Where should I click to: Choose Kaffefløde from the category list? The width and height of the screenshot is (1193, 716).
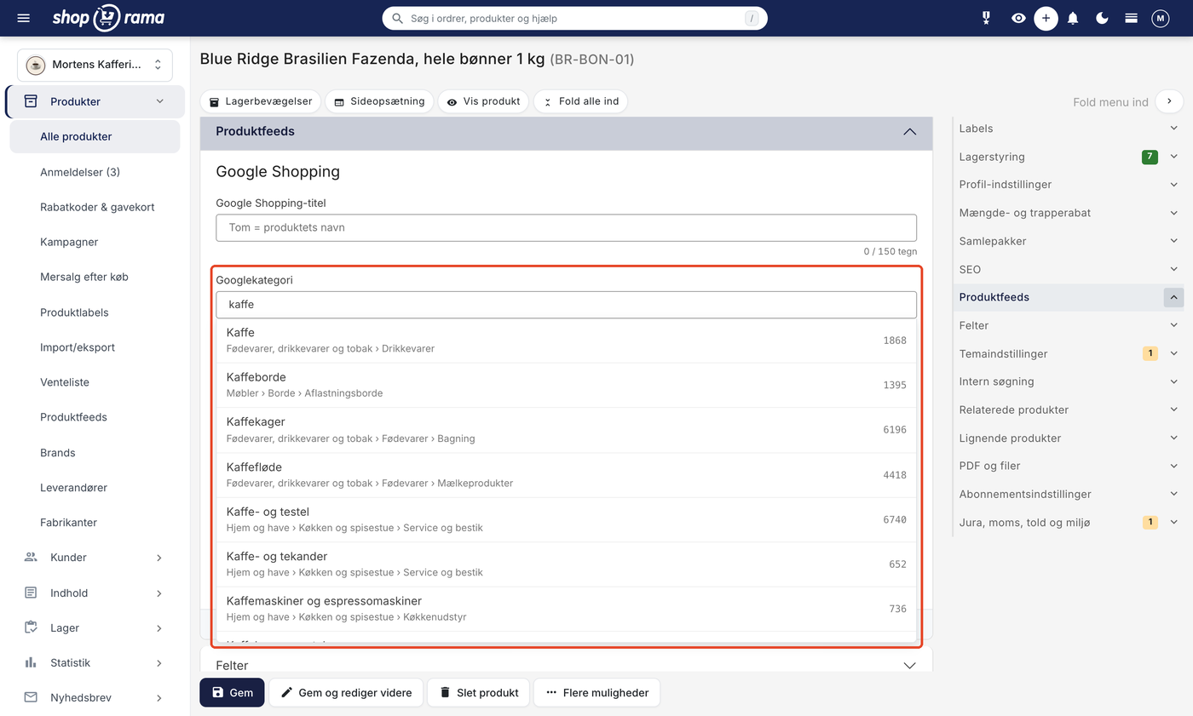click(566, 475)
